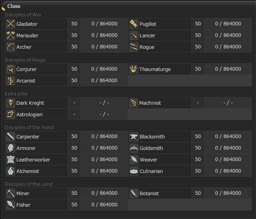The height and width of the screenshot is (219, 256).
Task: Click the Fisher fish icon
Action: point(11,205)
